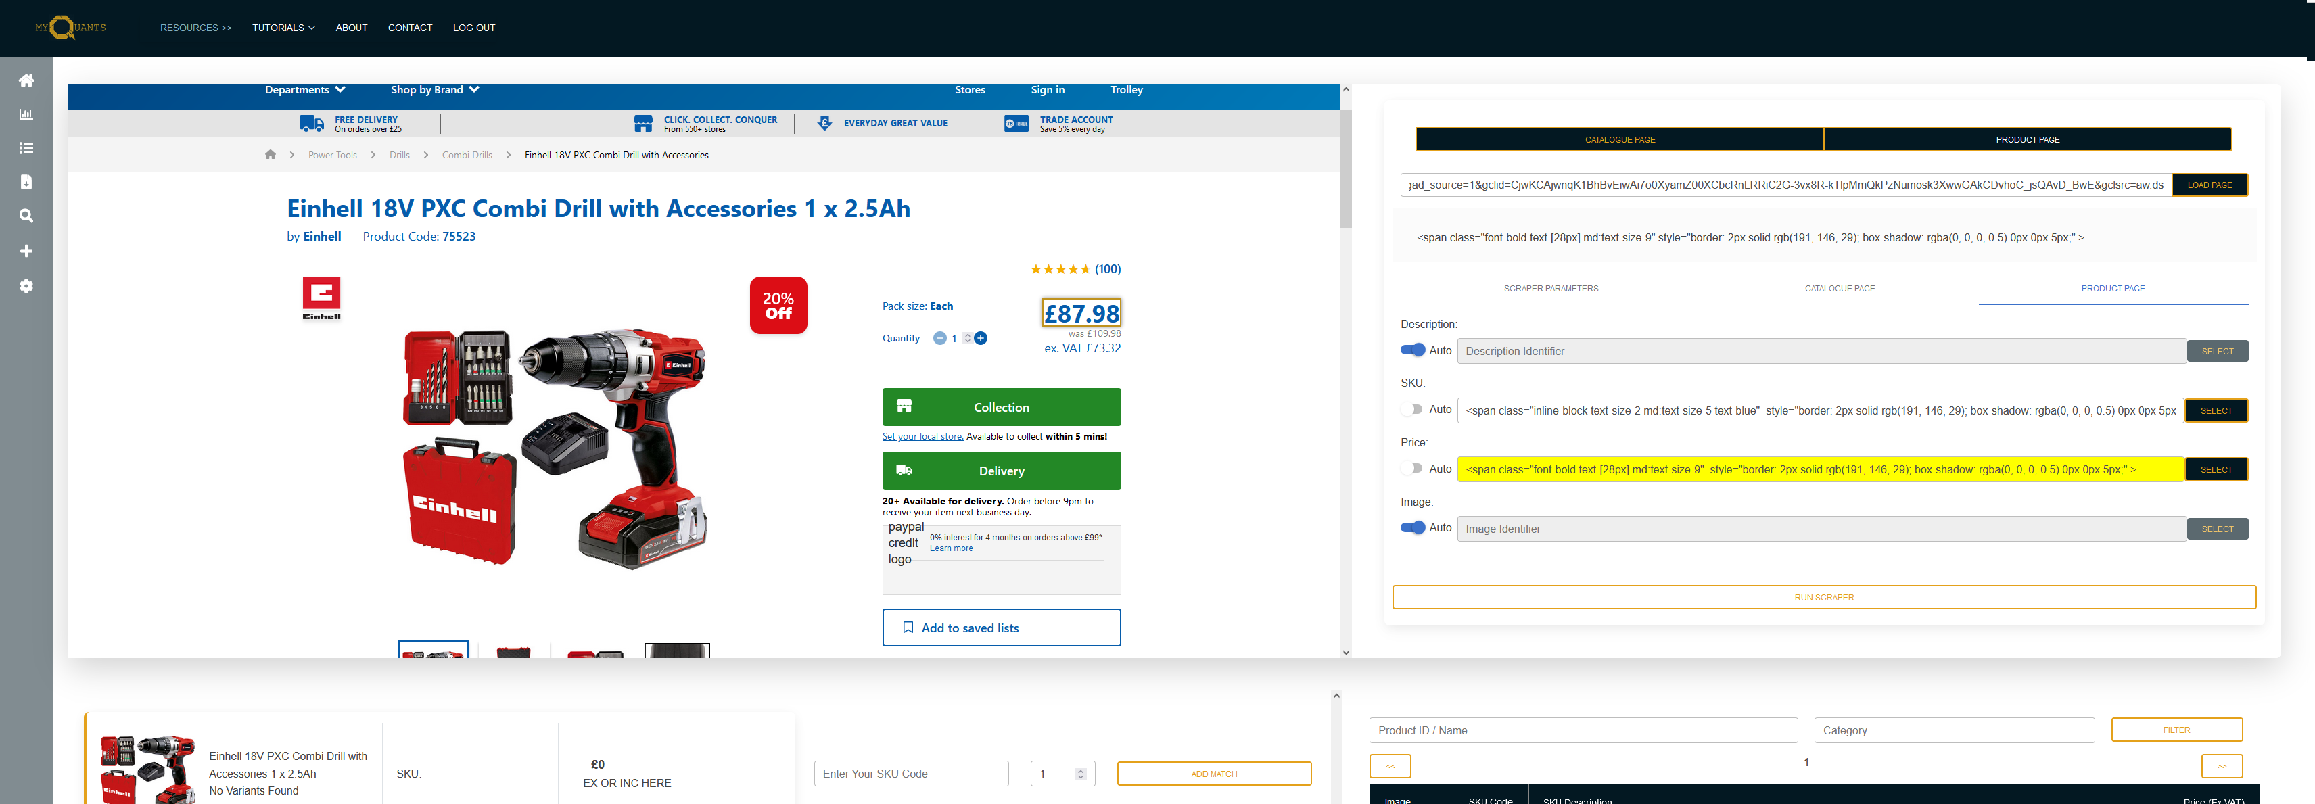The image size is (2315, 804).
Task: Go to next page with >> button
Action: (2222, 766)
